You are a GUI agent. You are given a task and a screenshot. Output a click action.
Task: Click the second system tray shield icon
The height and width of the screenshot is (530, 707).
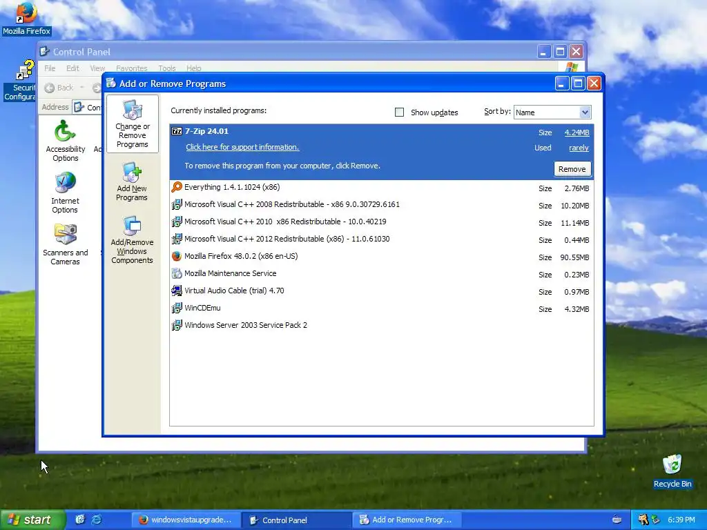[656, 520]
